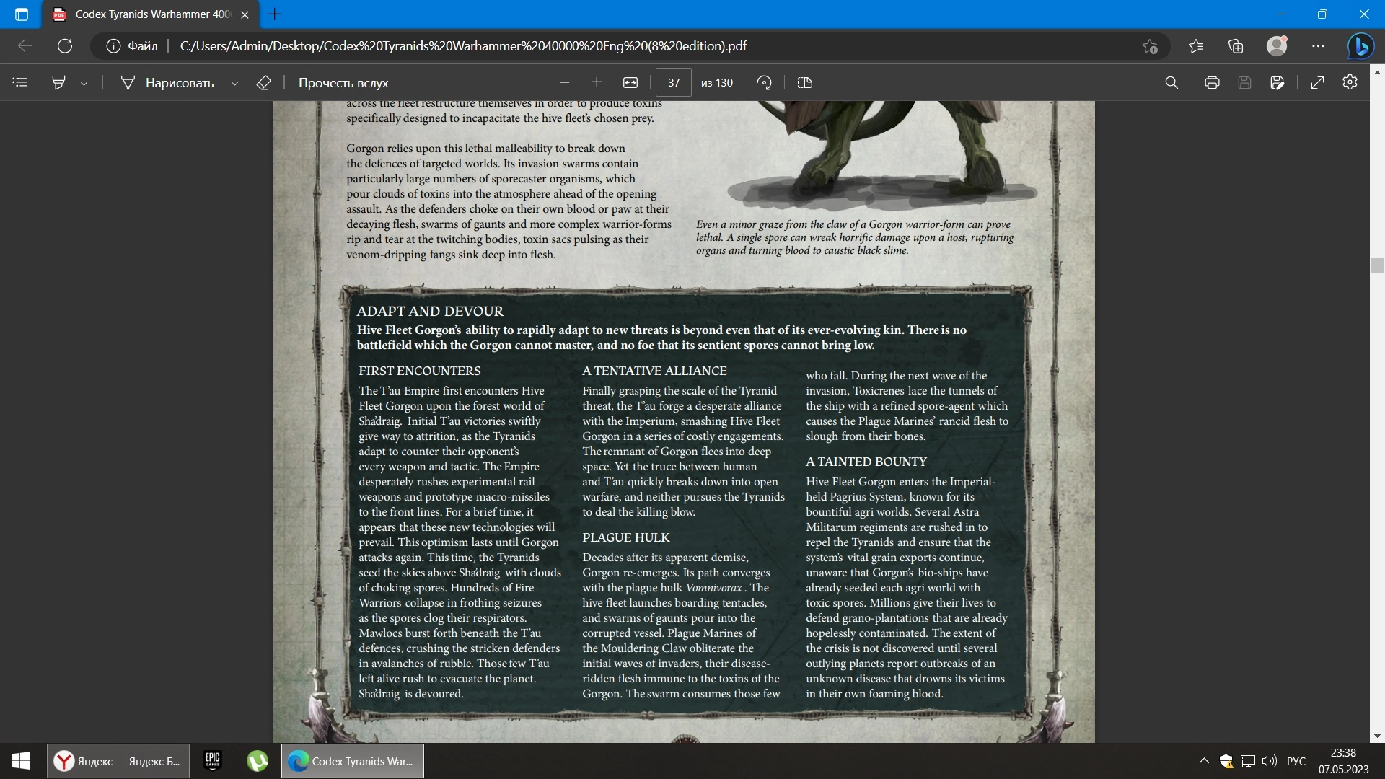The width and height of the screenshot is (1385, 779).
Task: Open the tab actions menu icon
Action: pyautogui.click(x=21, y=14)
